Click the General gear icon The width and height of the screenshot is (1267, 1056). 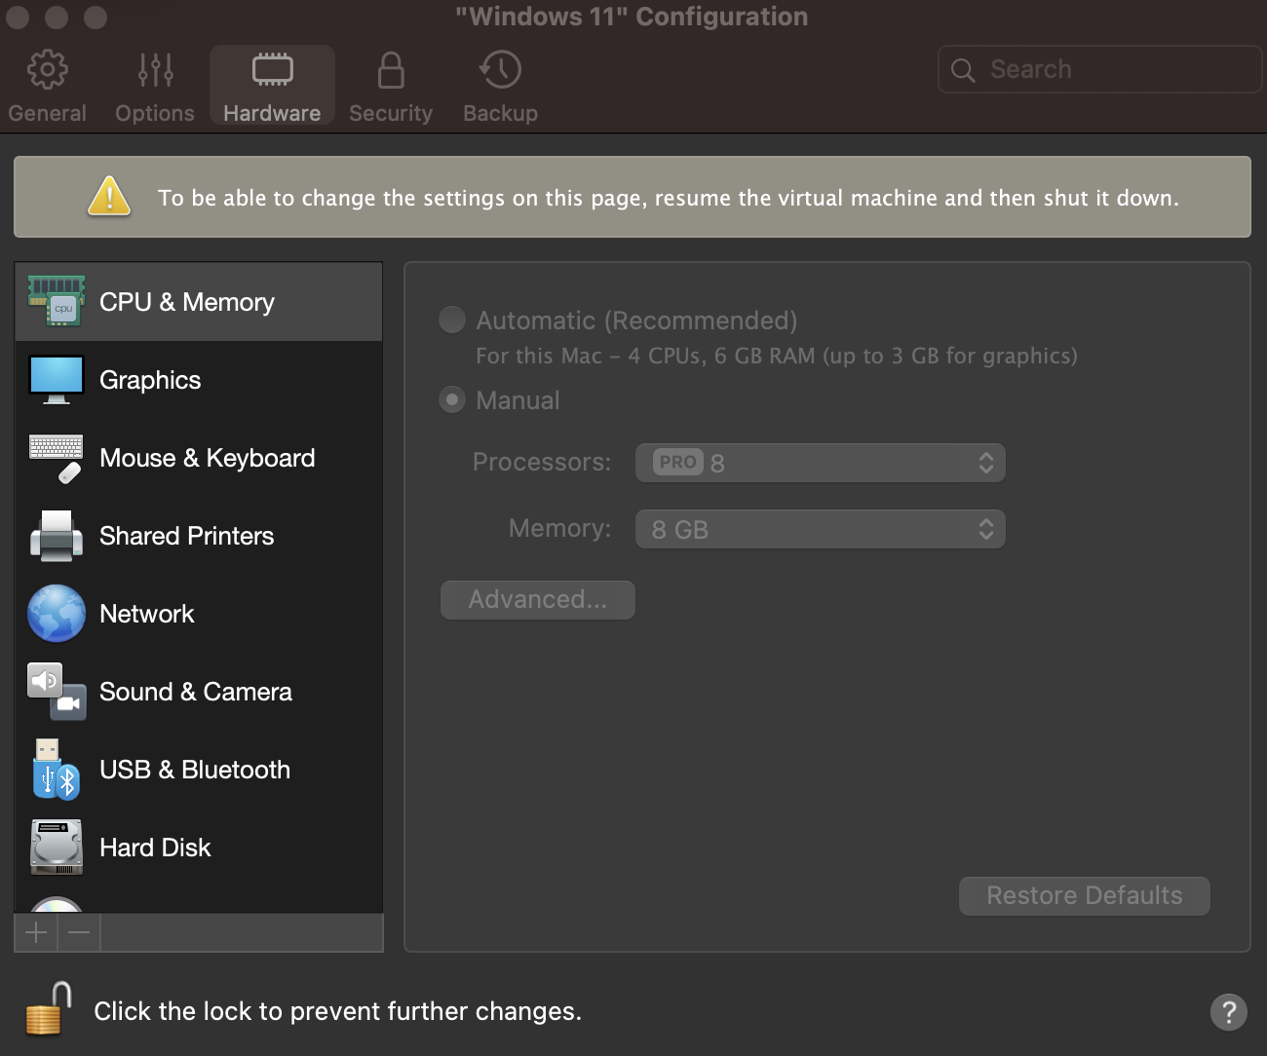click(x=47, y=69)
